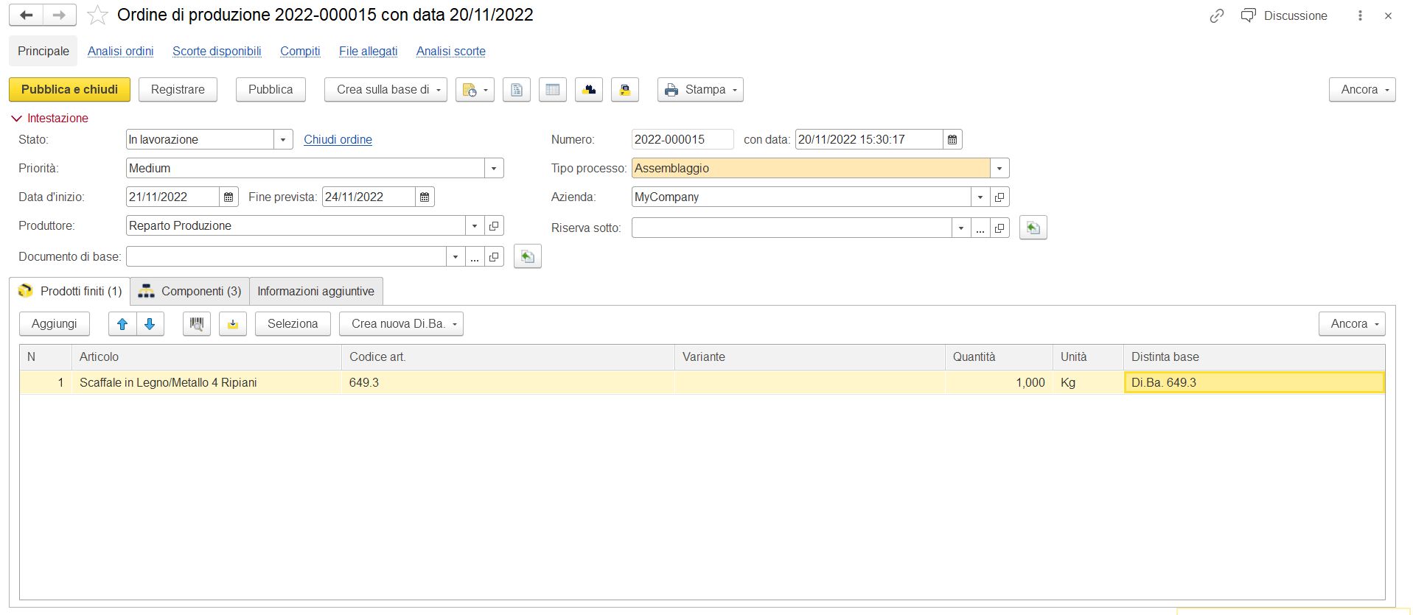1413x615 pixels.
Task: Open calendar for con data field
Action: (x=952, y=139)
